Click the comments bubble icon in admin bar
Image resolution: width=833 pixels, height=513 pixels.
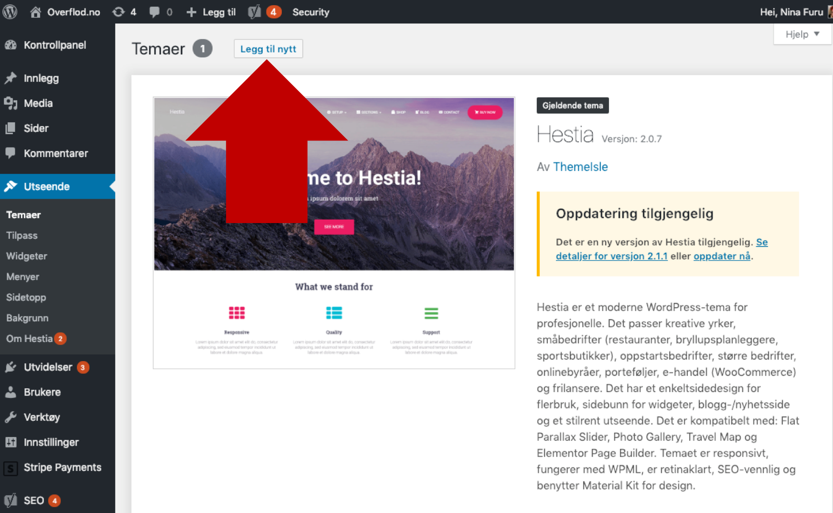pyautogui.click(x=154, y=12)
